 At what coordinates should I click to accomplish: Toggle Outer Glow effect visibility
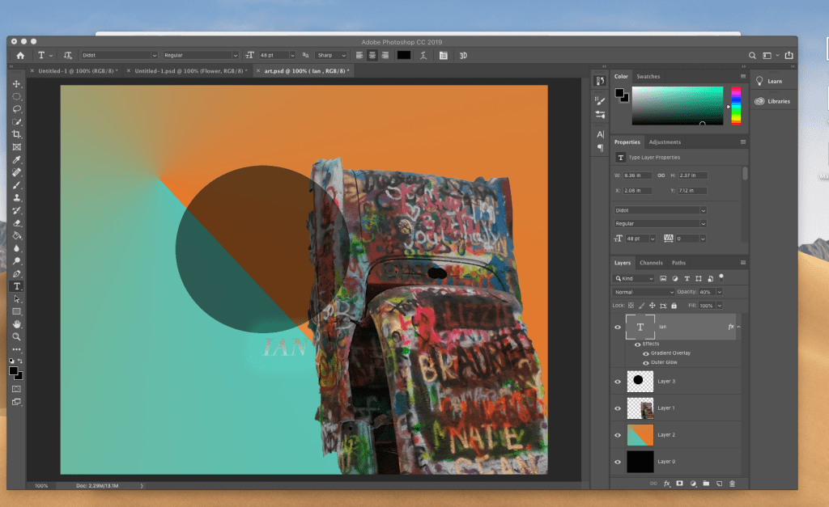tap(645, 363)
